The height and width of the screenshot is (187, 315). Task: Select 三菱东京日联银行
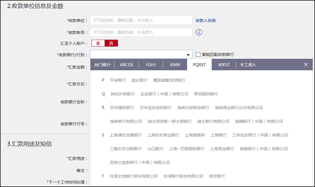click(126, 149)
